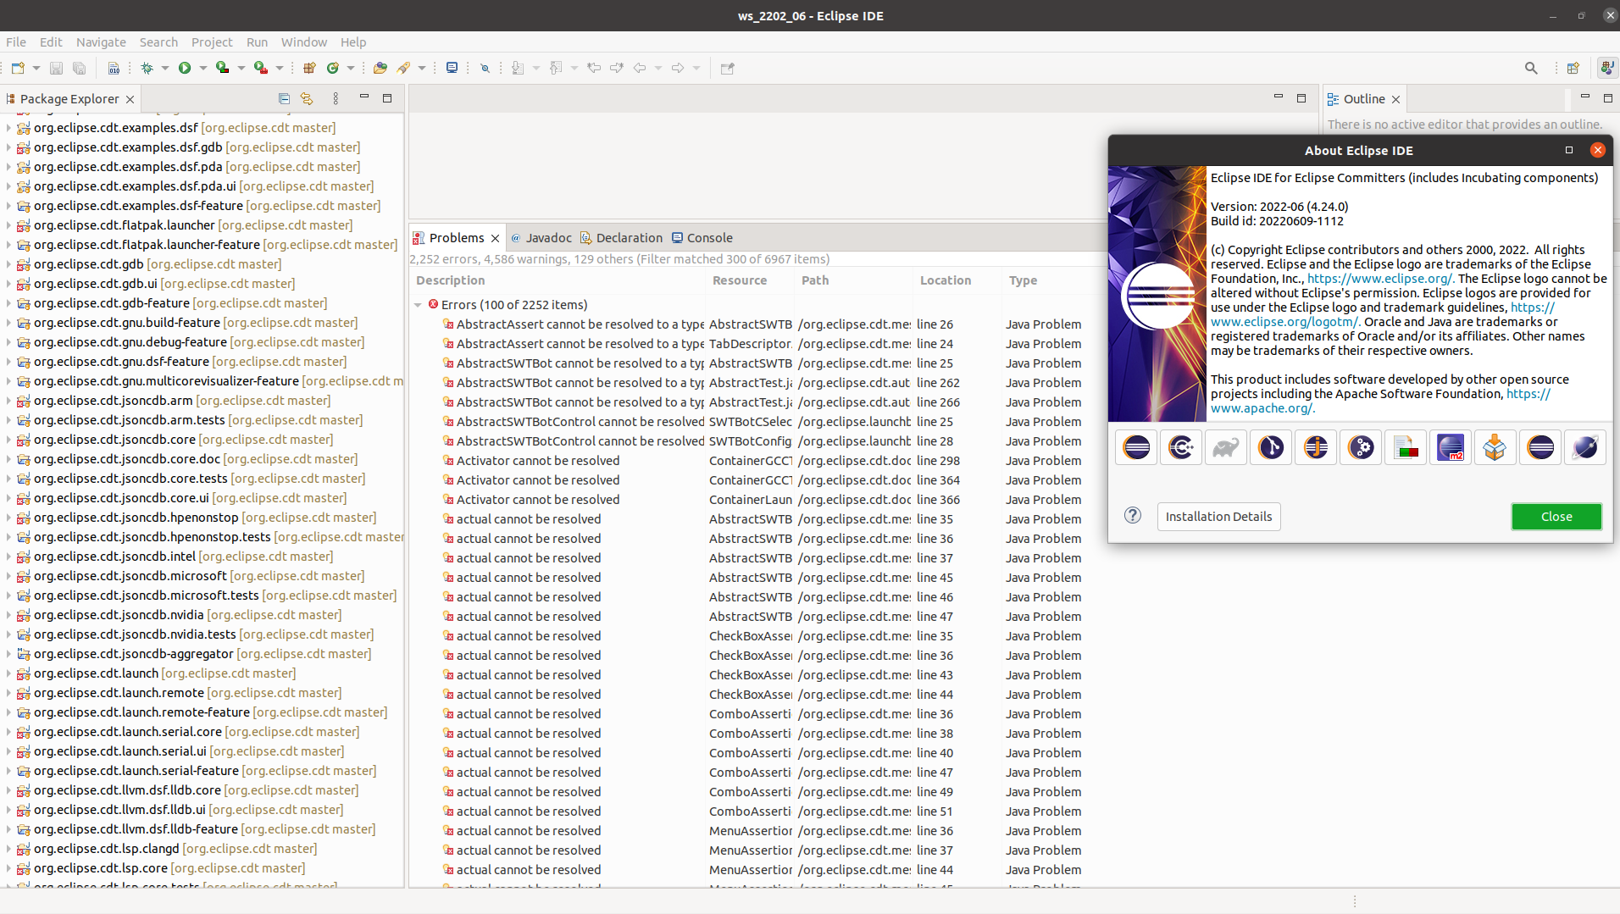Open the Navigate menu
This screenshot has height=914, width=1620.
click(x=101, y=42)
